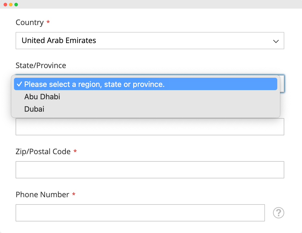This screenshot has width=302, height=233.
Task: Click the red asterisk next to Country
Action: click(48, 22)
